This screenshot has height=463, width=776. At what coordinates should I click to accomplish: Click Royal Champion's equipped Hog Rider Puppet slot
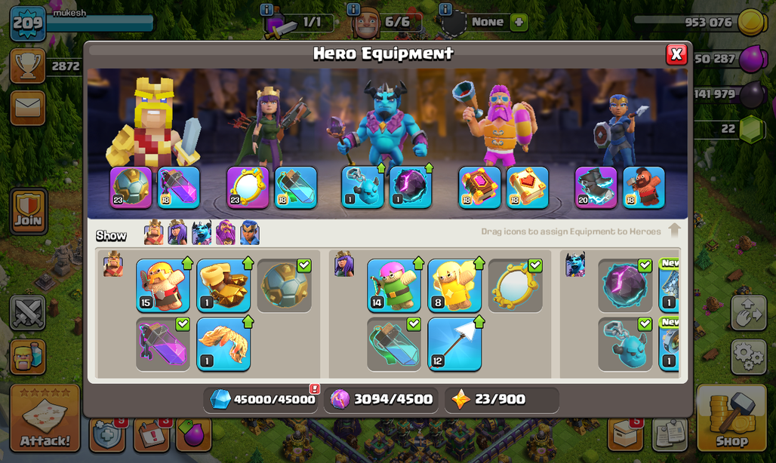(643, 187)
